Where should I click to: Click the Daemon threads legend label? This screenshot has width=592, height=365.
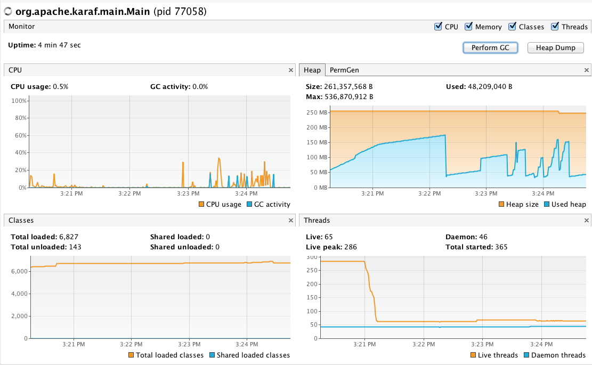tap(558, 355)
